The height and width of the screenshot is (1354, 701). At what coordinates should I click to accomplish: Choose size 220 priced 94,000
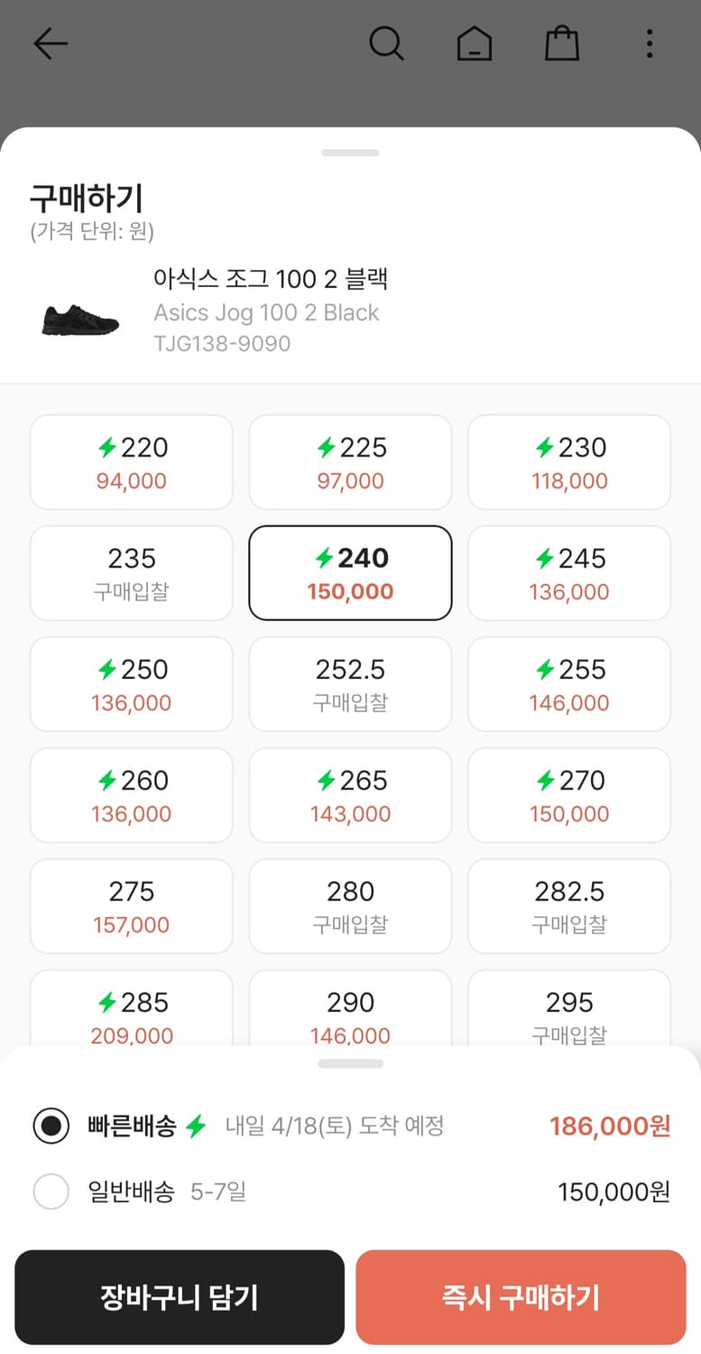[x=132, y=462]
